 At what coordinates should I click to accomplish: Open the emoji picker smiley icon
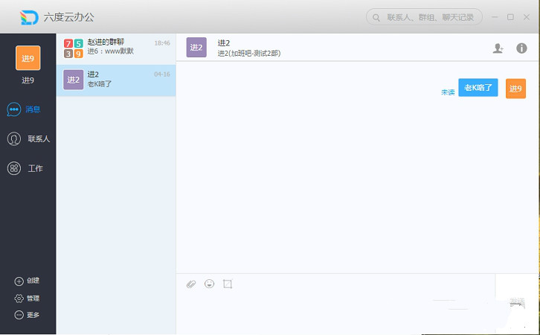pyautogui.click(x=210, y=284)
